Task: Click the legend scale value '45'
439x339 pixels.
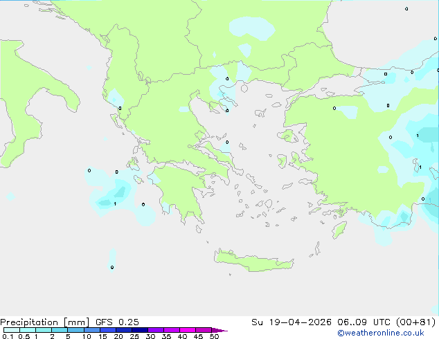Action: point(198,336)
